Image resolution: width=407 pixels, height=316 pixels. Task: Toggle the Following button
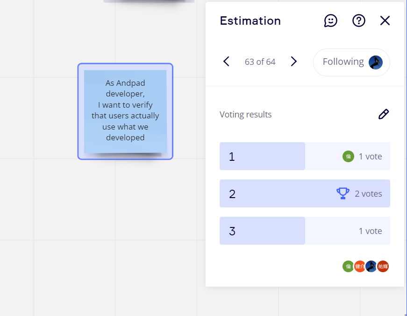[x=351, y=62]
